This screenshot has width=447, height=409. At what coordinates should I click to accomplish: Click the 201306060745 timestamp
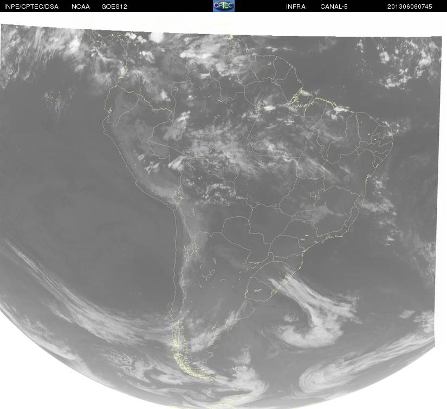tap(410, 7)
